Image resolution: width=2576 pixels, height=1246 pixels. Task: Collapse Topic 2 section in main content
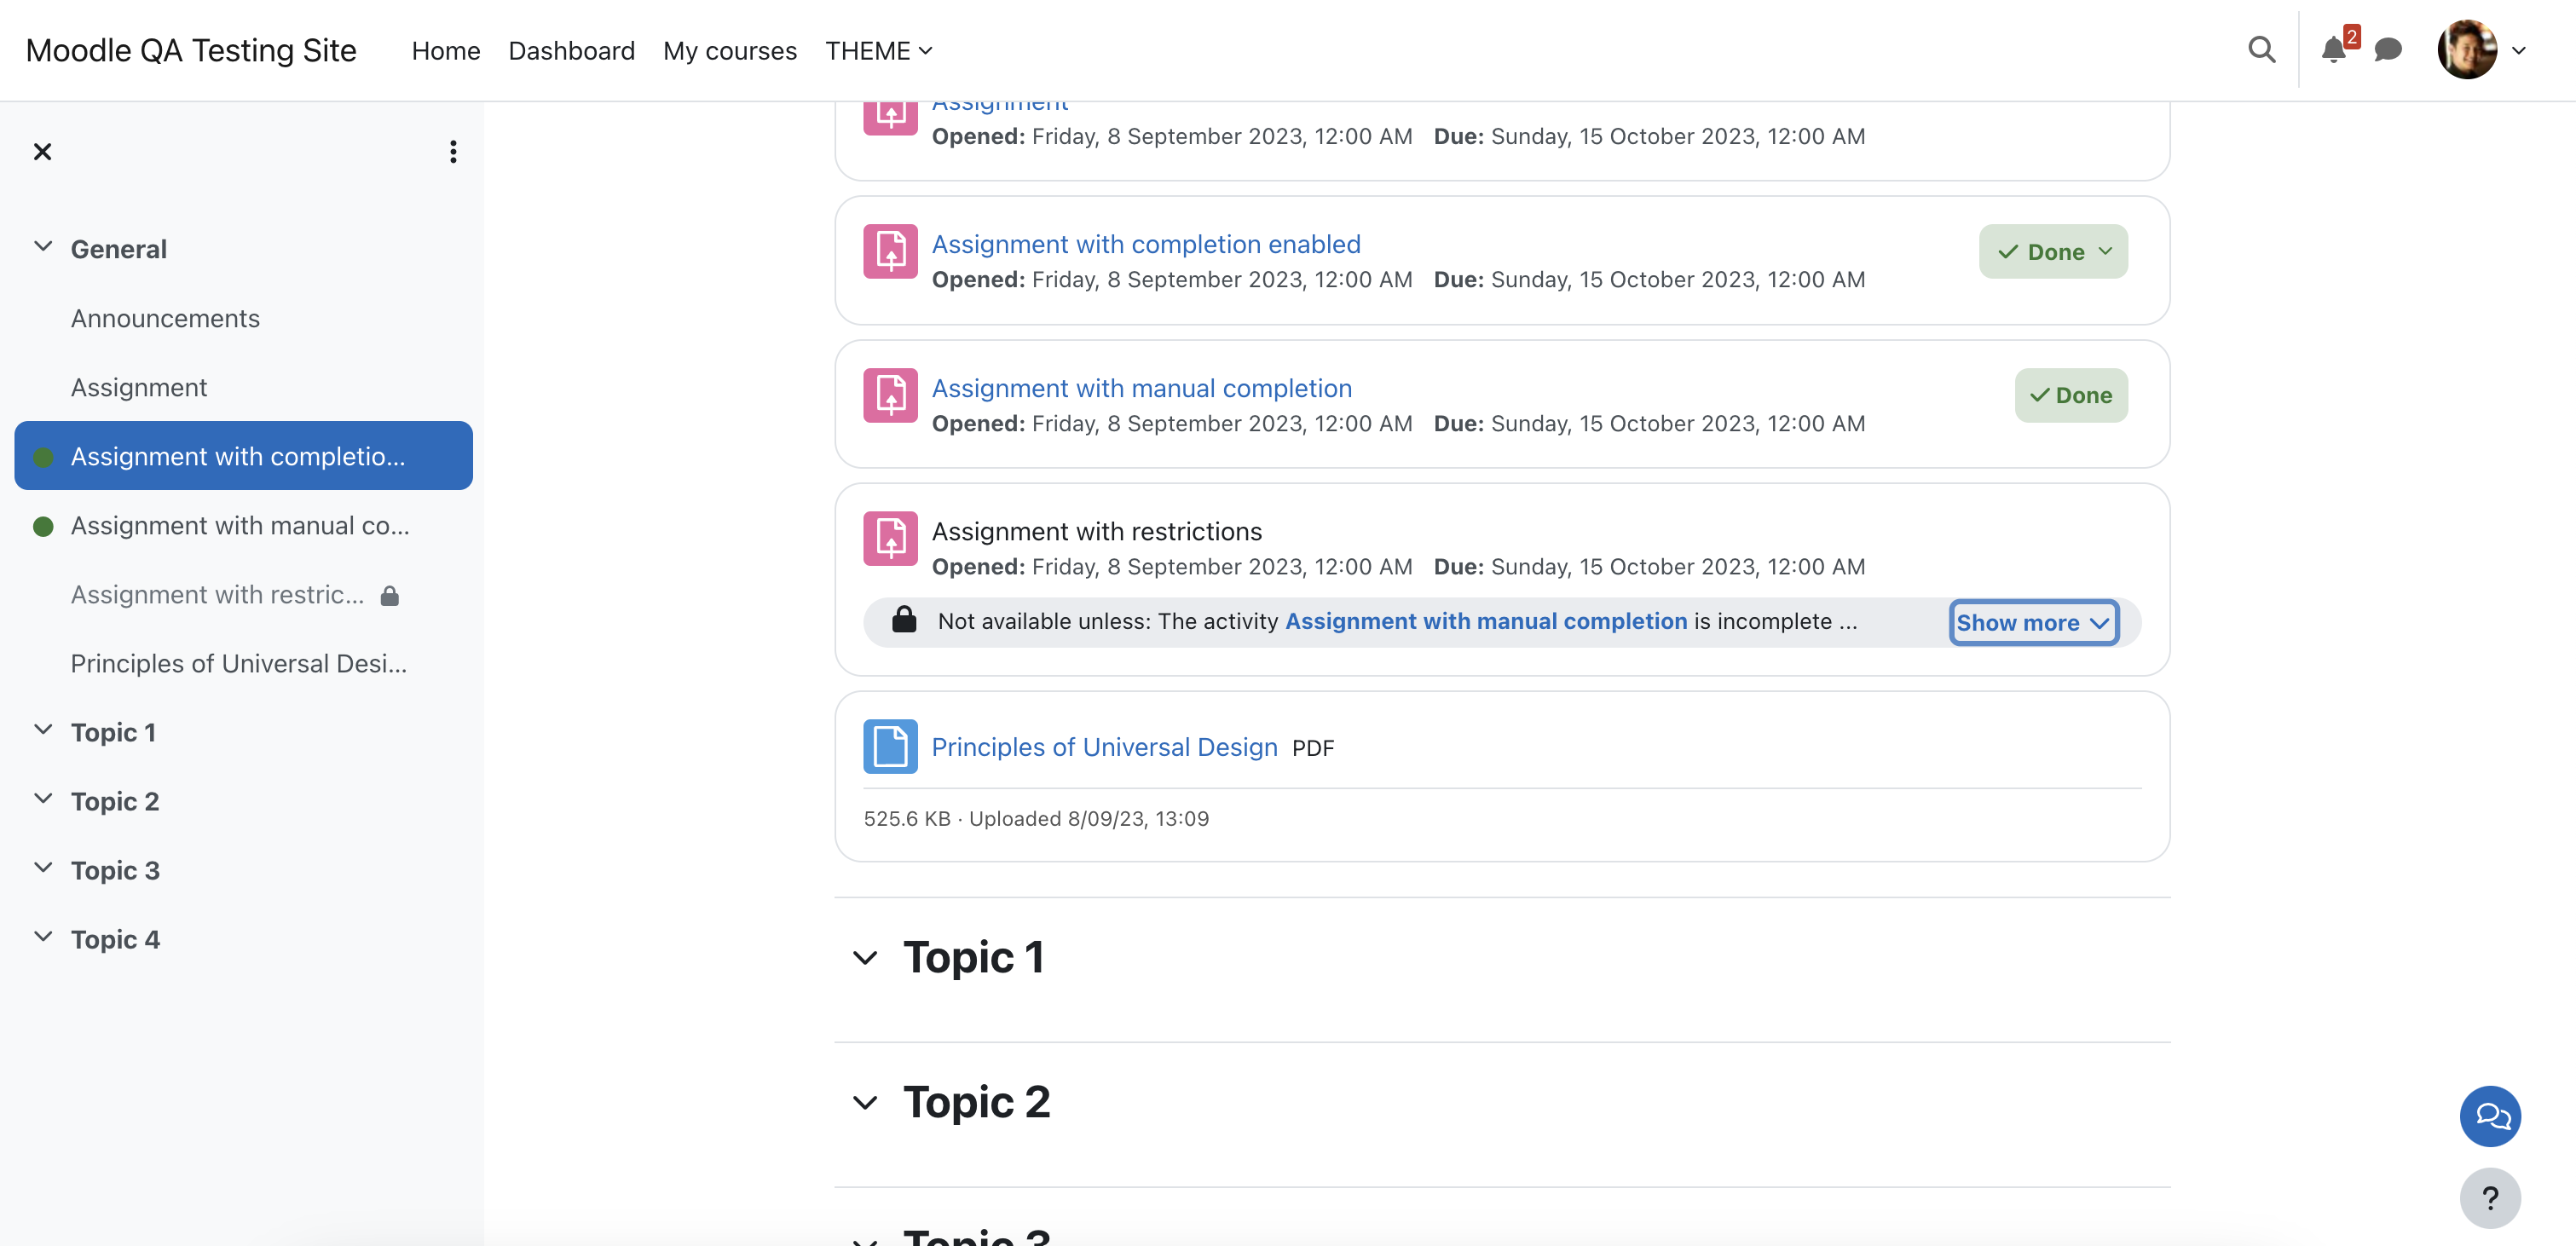(865, 1103)
